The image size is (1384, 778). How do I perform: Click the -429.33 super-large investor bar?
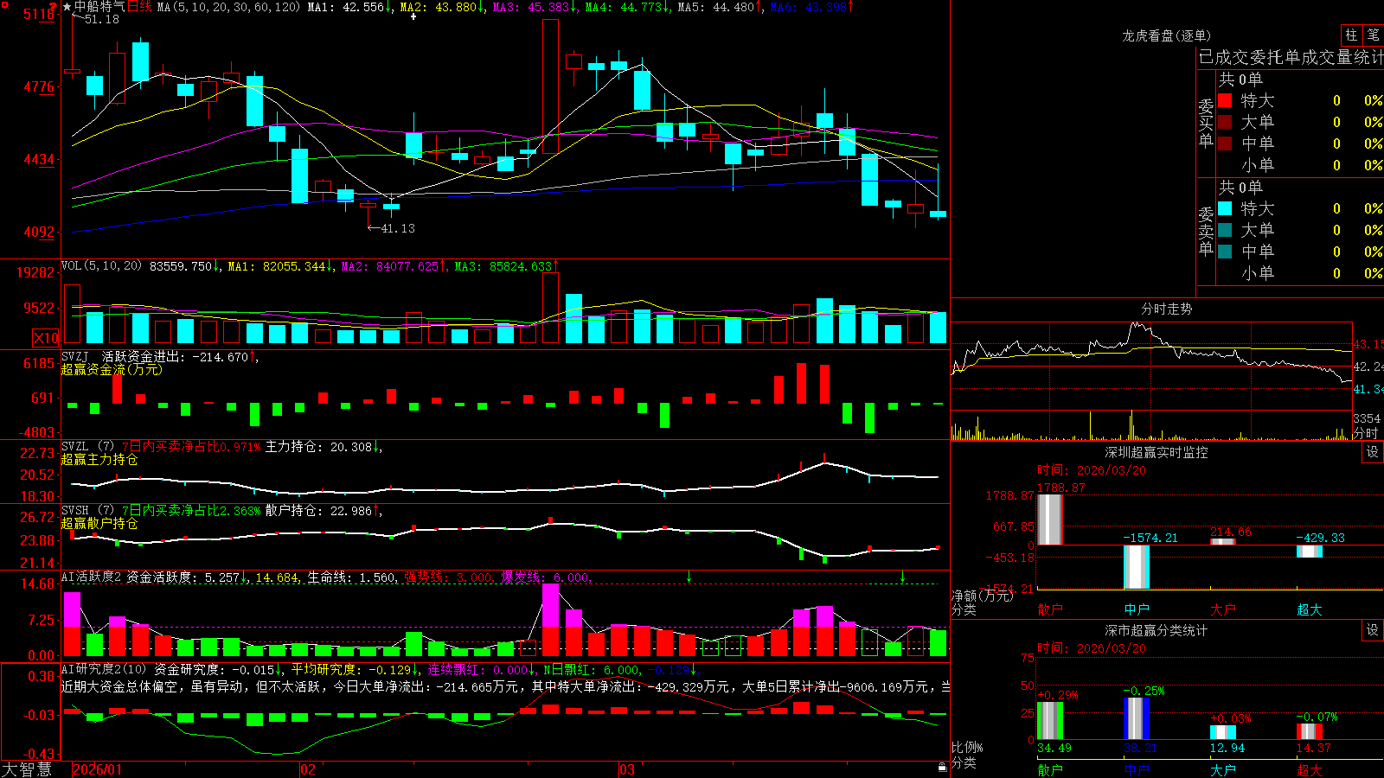pos(1310,551)
